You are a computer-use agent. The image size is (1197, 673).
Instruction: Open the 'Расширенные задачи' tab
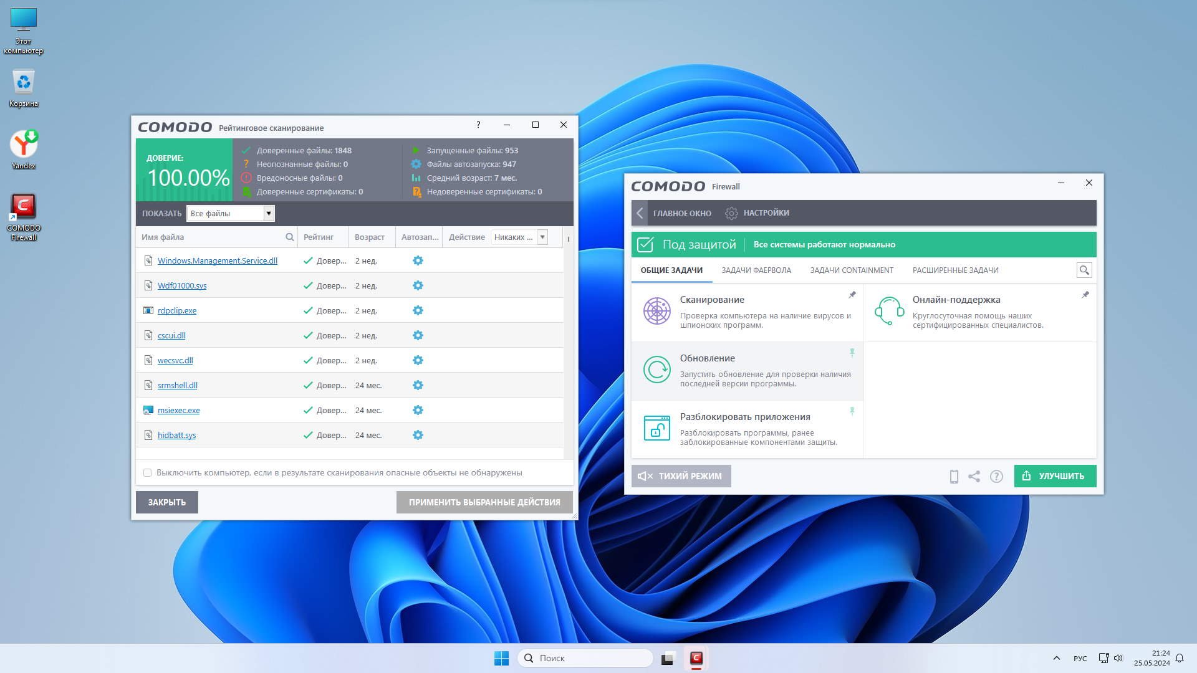click(x=955, y=270)
